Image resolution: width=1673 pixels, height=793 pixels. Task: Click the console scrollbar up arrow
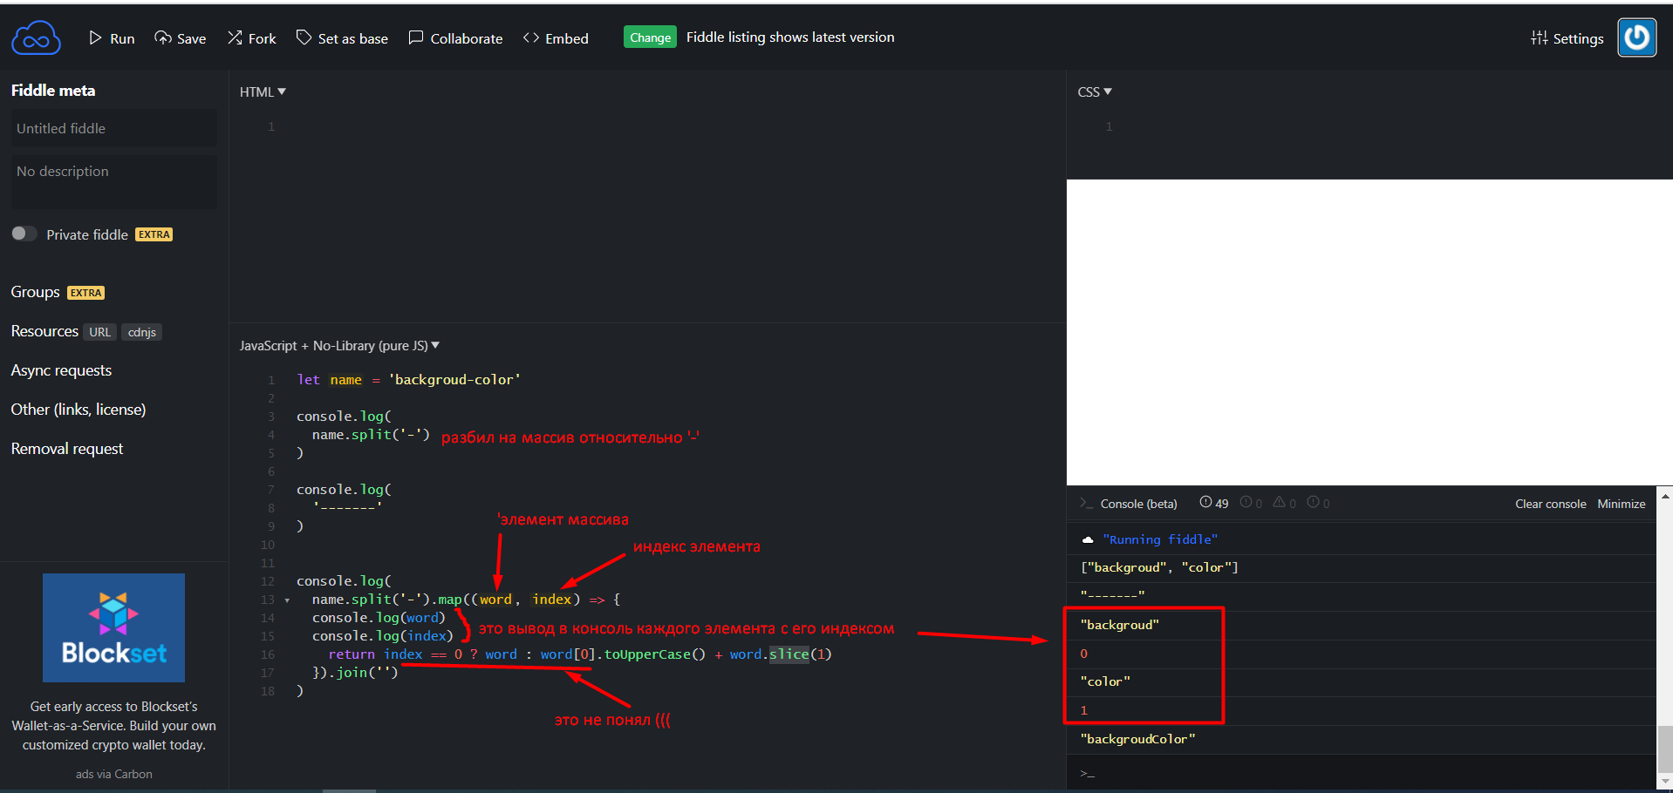tap(1665, 496)
